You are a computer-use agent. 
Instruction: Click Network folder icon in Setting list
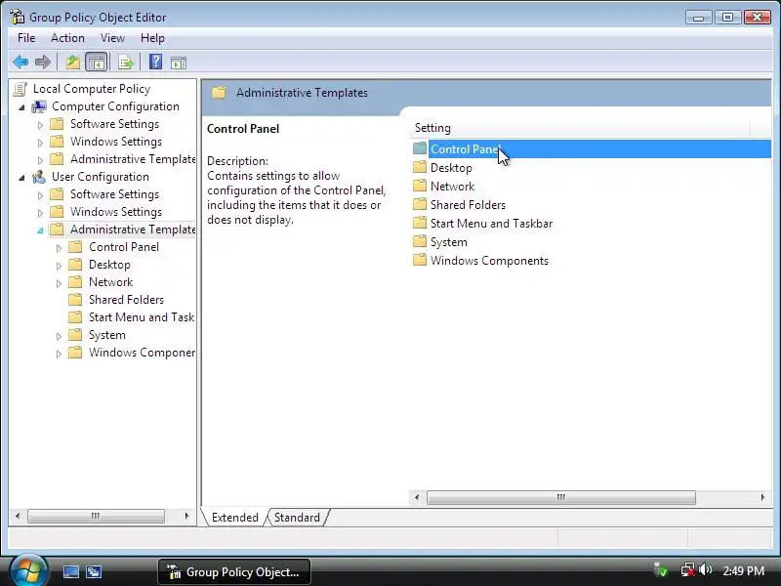coord(420,186)
